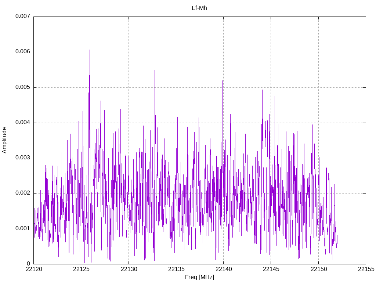The height and width of the screenshot is (282, 376).
Task: Click the 0.003 y-axis tick label
Action: click(23, 158)
